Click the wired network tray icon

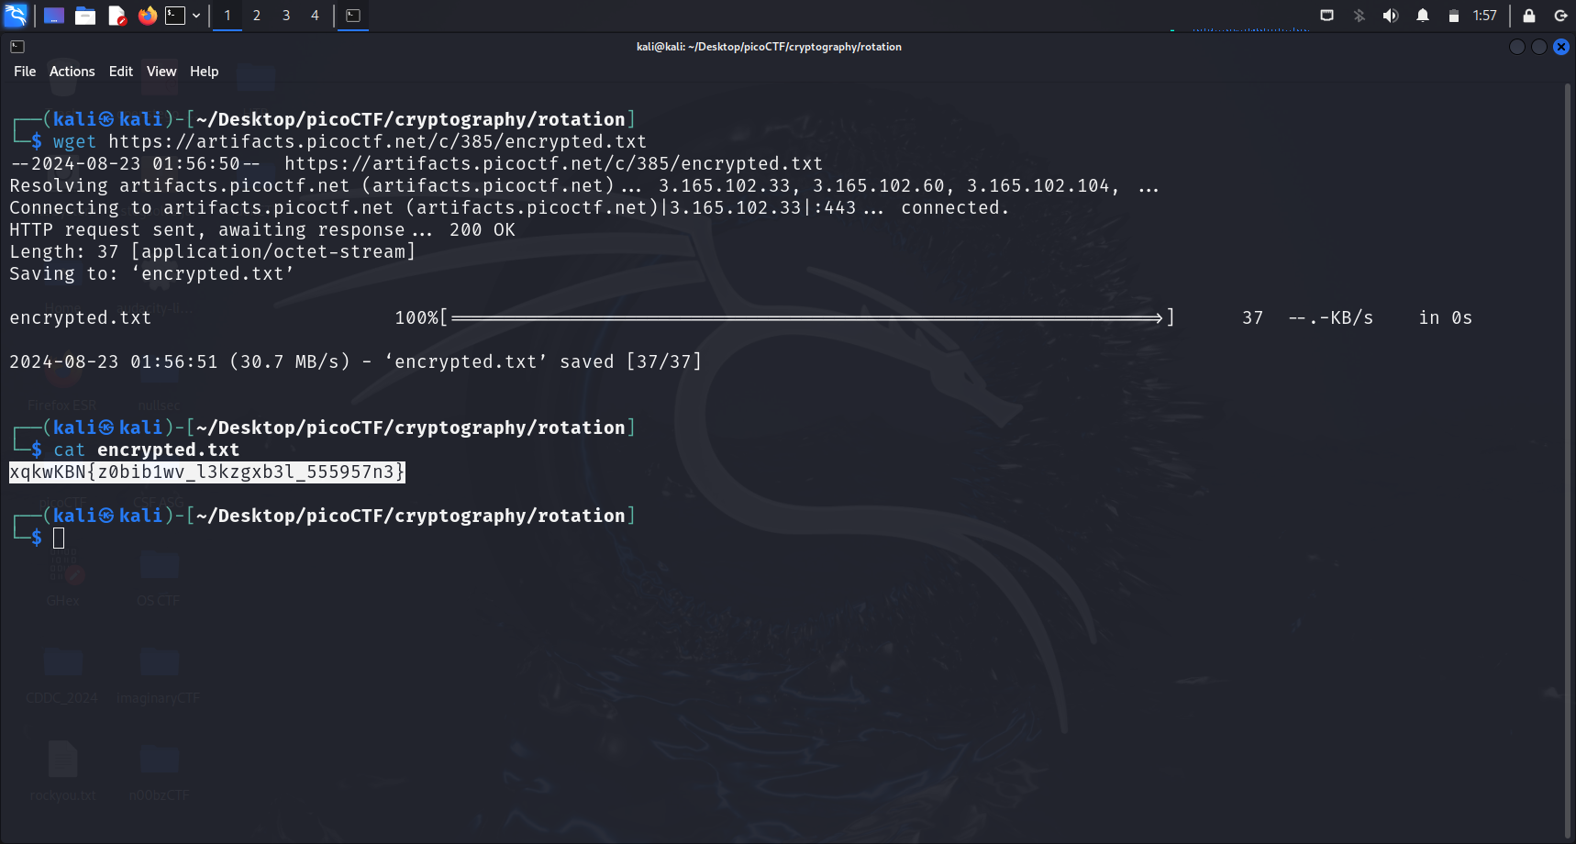coord(1326,16)
